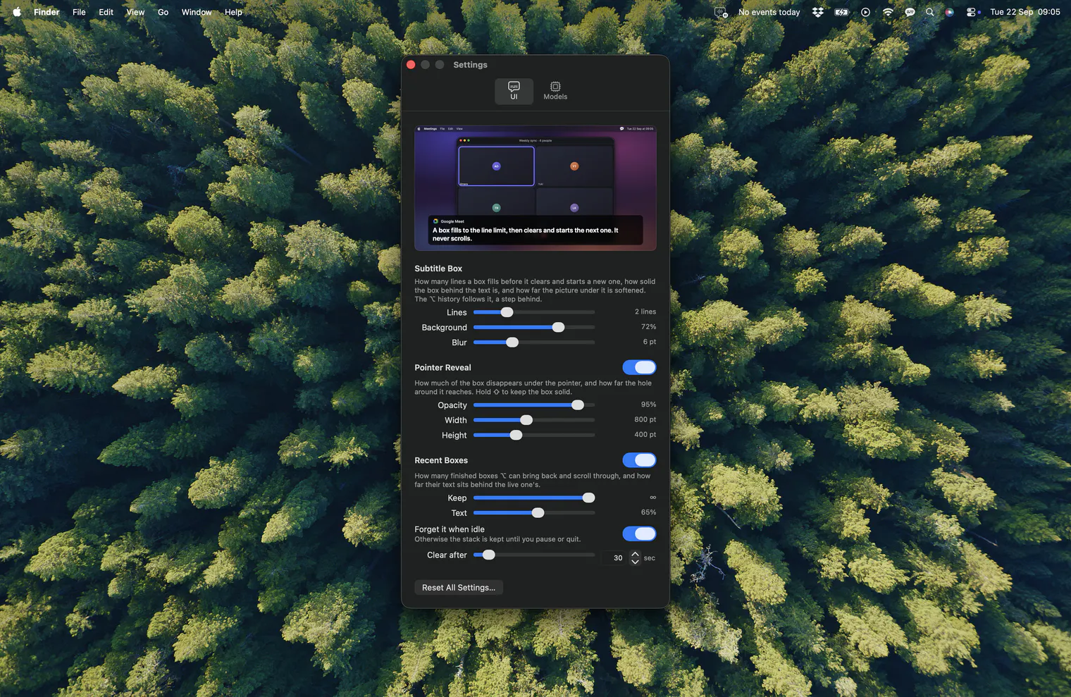Open the Apple menu

tap(17, 12)
